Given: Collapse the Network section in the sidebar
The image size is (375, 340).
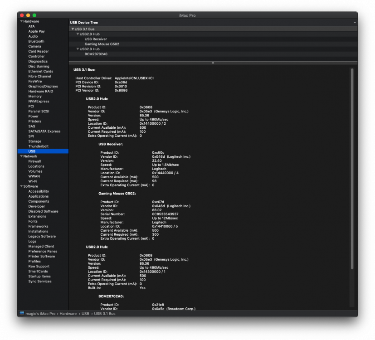Looking at the screenshot, I should pyautogui.click(x=21, y=156).
